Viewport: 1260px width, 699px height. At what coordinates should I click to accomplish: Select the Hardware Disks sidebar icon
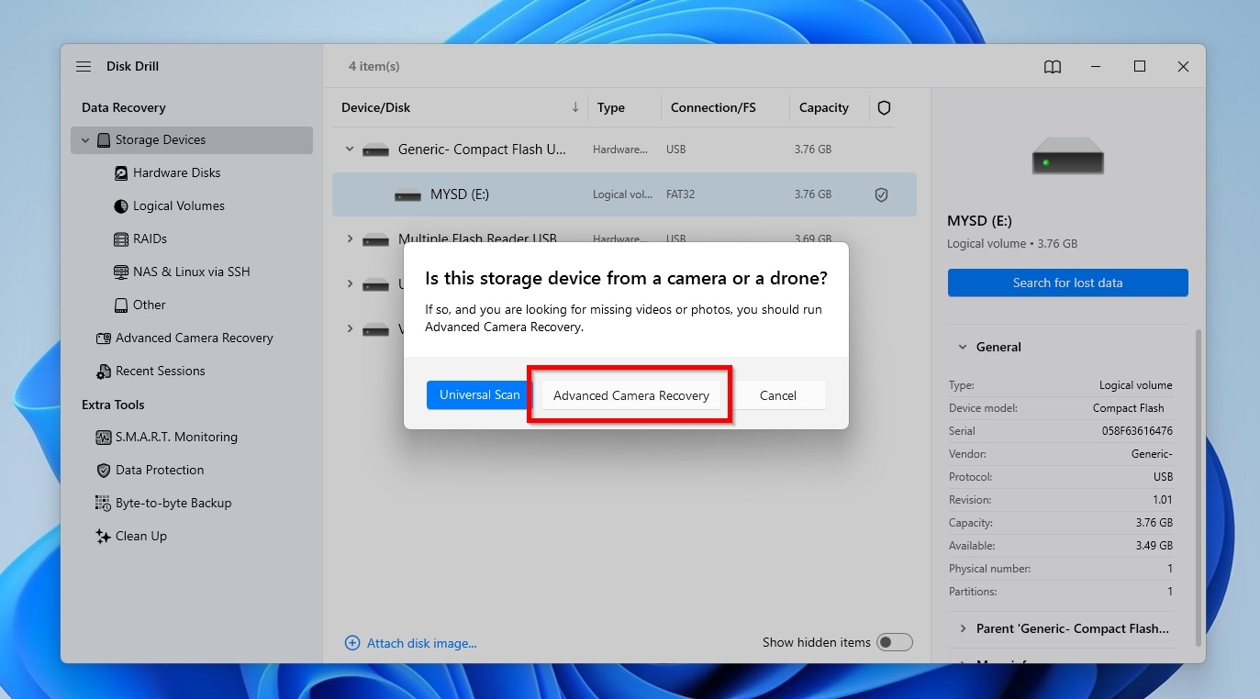[x=121, y=172]
